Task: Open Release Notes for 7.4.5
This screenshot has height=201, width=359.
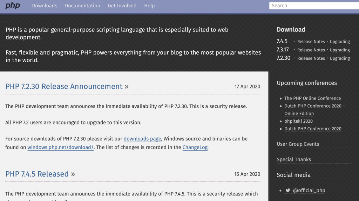Action: coord(311,42)
